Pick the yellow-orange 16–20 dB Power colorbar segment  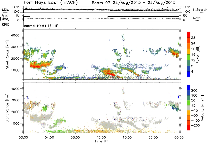[x=189, y=51]
